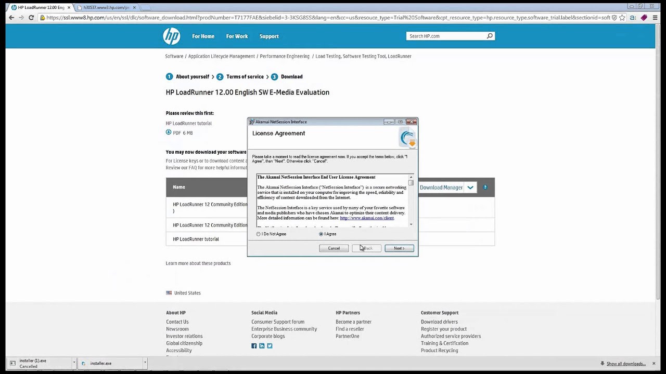This screenshot has width=666, height=374.
Task: Click HP LoadRunner tutorial link
Action: coord(188,124)
